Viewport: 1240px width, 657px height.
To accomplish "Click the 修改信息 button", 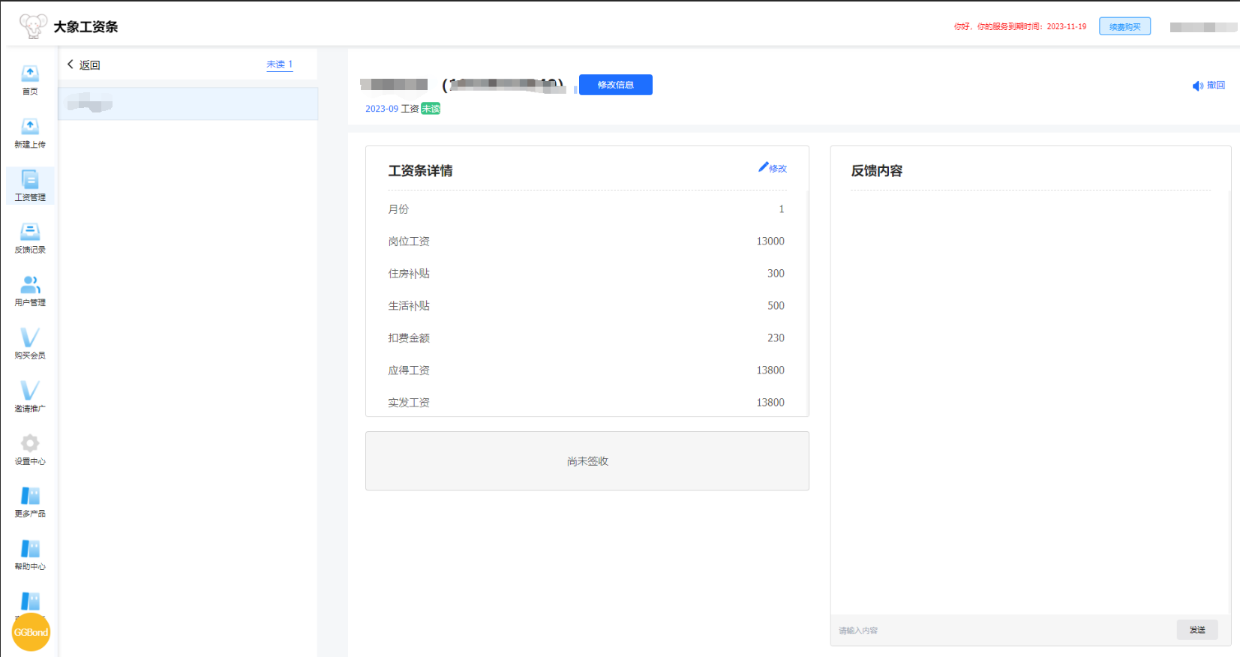I will pyautogui.click(x=616, y=85).
